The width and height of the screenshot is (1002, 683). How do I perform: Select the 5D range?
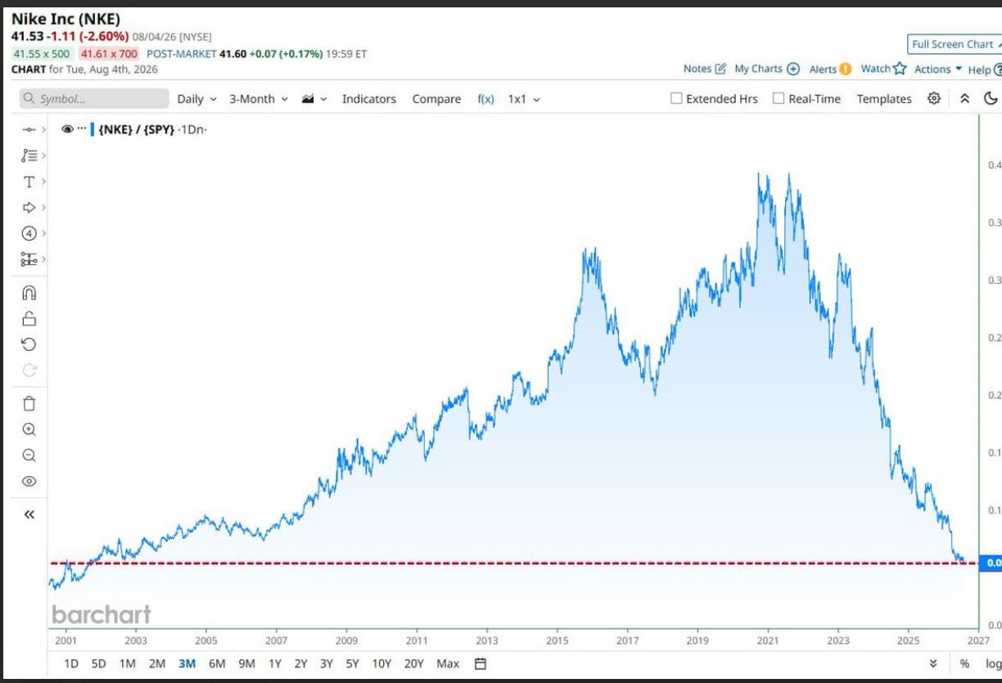click(99, 663)
